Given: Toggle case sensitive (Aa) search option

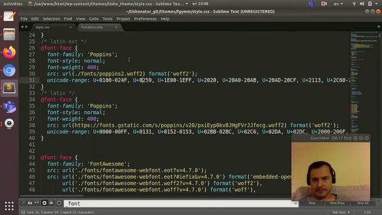Looking at the screenshot, I should point(30,203).
